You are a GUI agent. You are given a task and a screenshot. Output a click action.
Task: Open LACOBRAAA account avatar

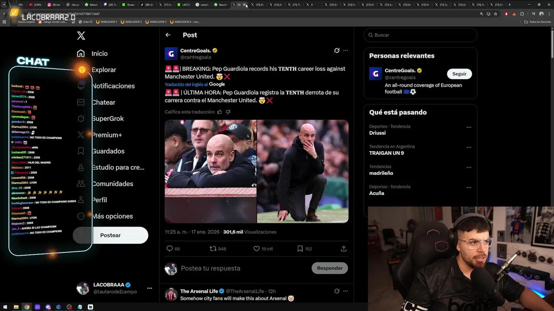[x=83, y=288]
